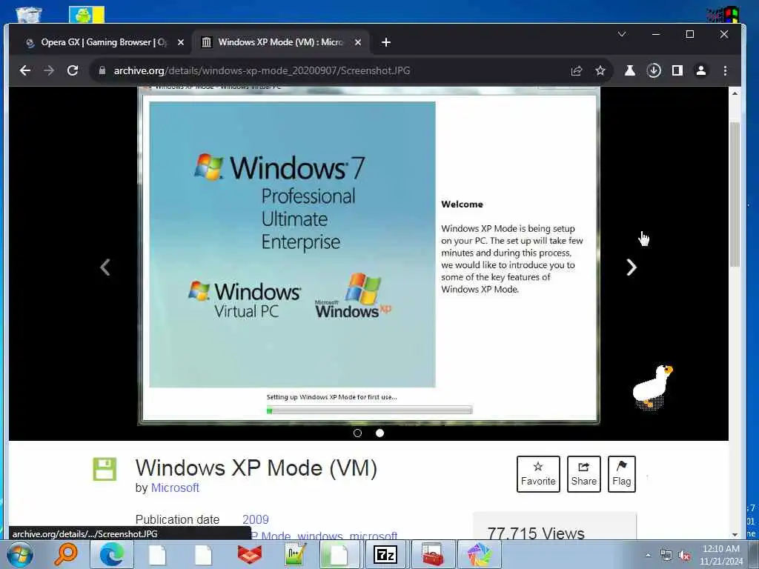Image resolution: width=759 pixels, height=569 pixels.
Task: Click the share page icon in address bar
Action: pyautogui.click(x=576, y=70)
